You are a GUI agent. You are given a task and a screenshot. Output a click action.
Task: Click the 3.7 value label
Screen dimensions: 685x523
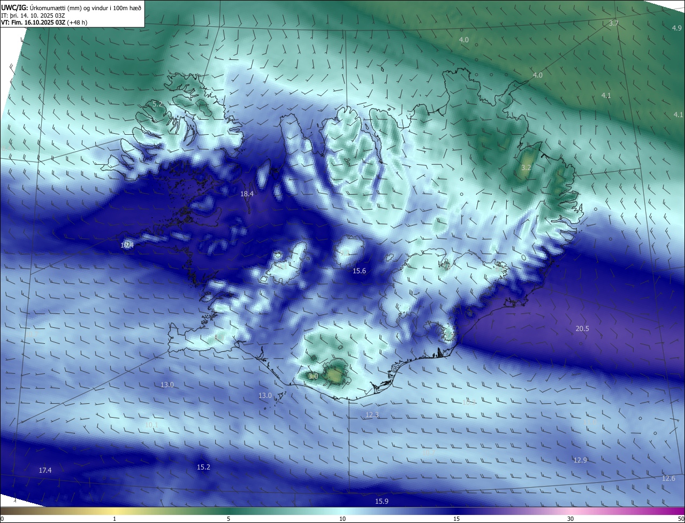(614, 24)
